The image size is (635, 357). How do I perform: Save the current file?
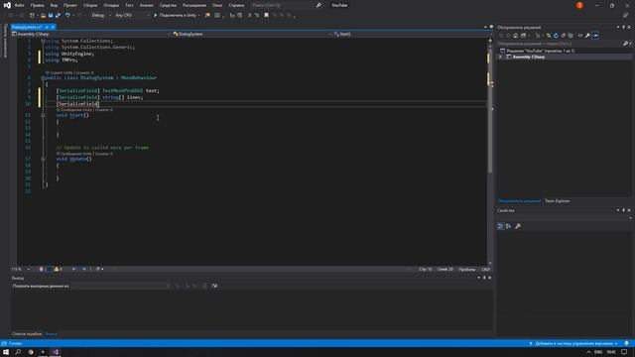[x=51, y=16]
